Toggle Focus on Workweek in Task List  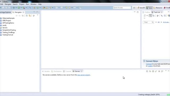pos(158,15)
